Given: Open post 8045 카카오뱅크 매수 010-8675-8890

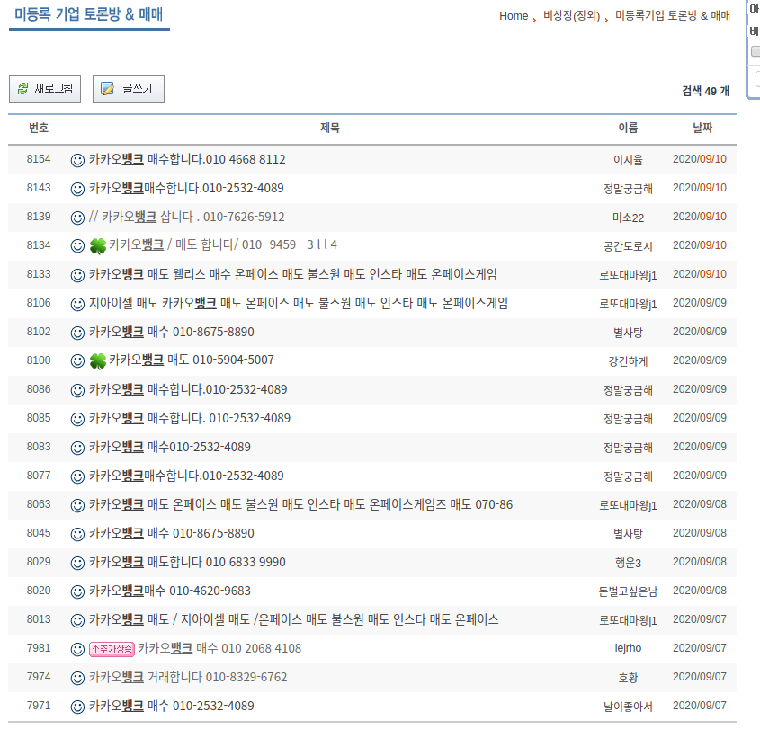Looking at the screenshot, I should tap(172, 533).
